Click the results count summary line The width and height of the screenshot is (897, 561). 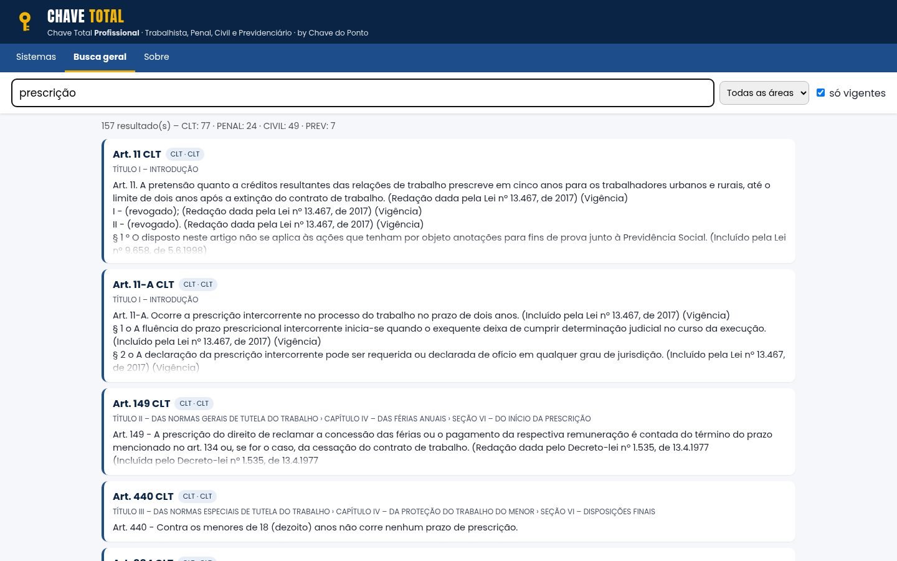218,126
